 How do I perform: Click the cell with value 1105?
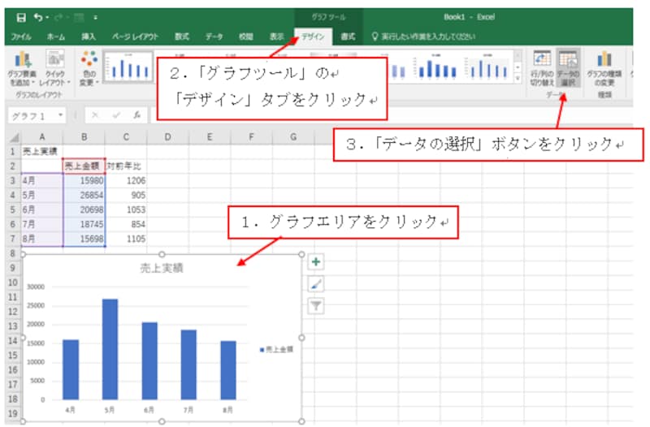tap(126, 239)
